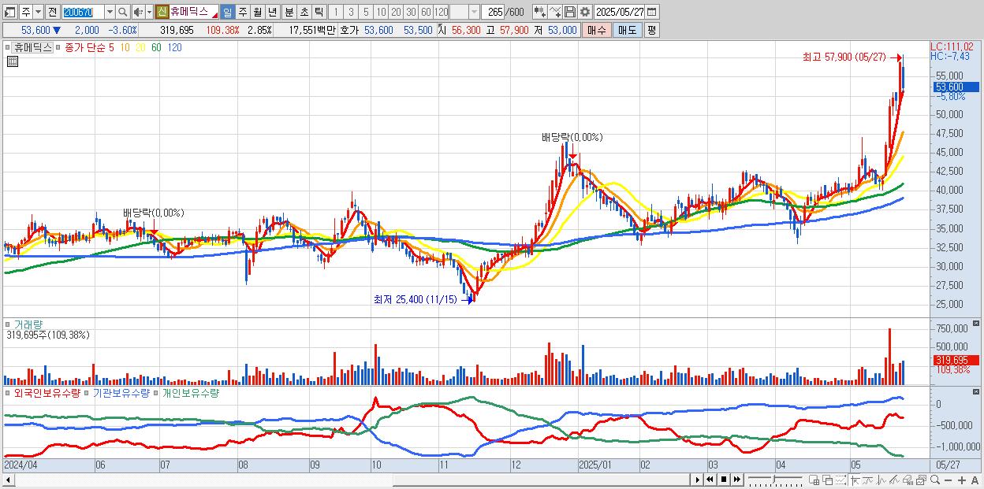Click the 외국인보유수량 indicator label
The height and width of the screenshot is (489, 984).
(x=47, y=392)
